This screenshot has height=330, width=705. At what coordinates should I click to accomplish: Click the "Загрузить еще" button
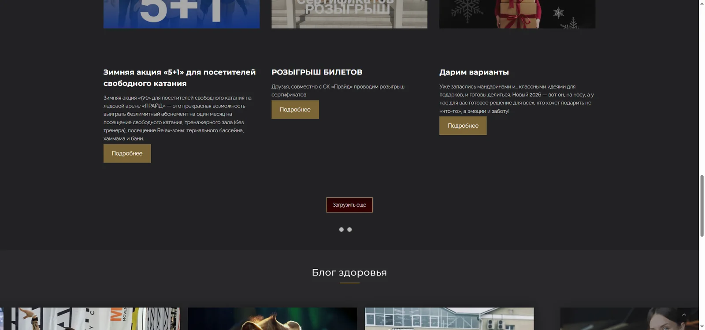(349, 205)
